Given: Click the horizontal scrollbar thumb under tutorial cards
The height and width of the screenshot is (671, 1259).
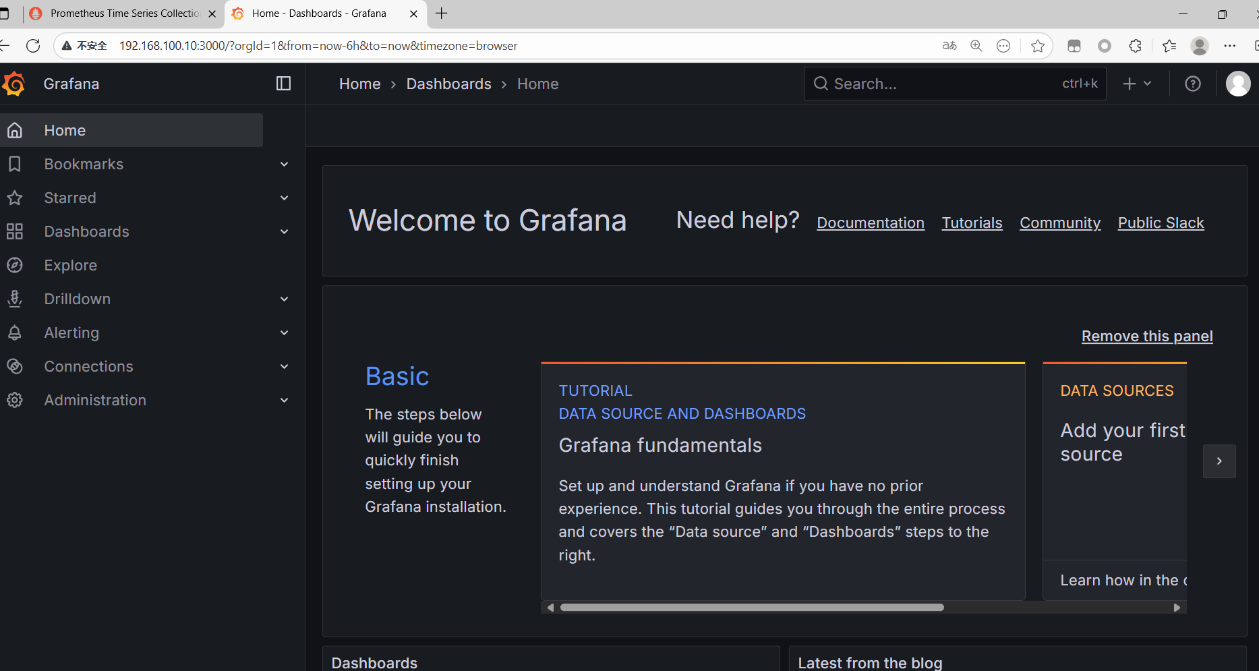Looking at the screenshot, I should (x=752, y=608).
